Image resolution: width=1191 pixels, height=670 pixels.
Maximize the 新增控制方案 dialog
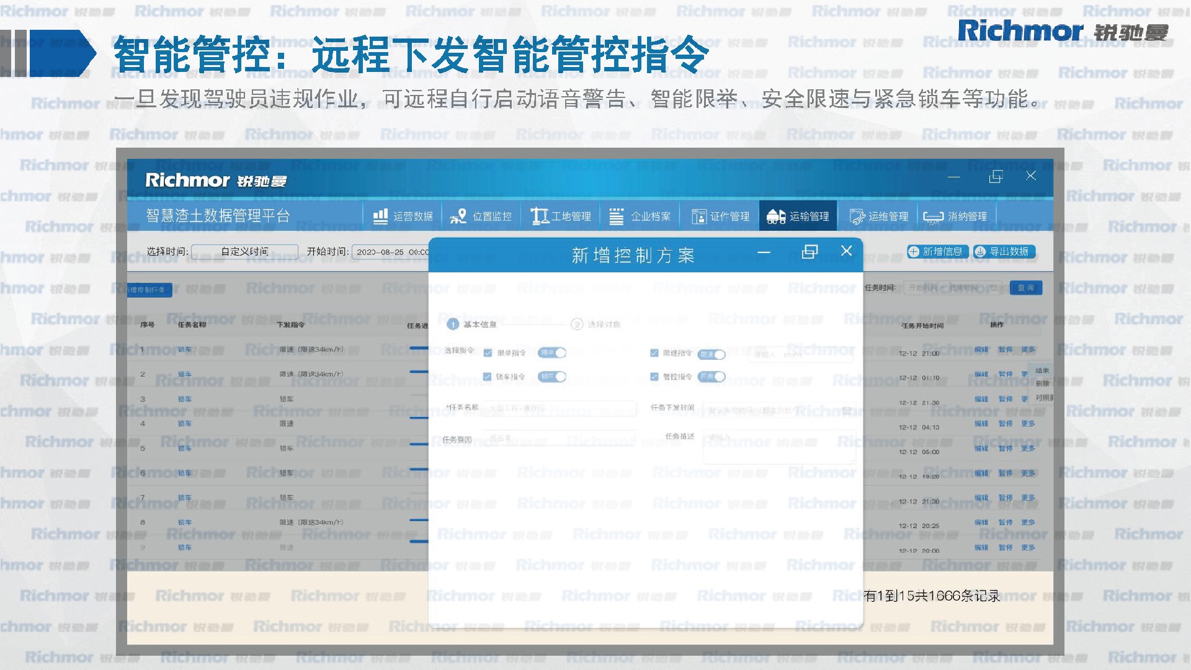[810, 251]
